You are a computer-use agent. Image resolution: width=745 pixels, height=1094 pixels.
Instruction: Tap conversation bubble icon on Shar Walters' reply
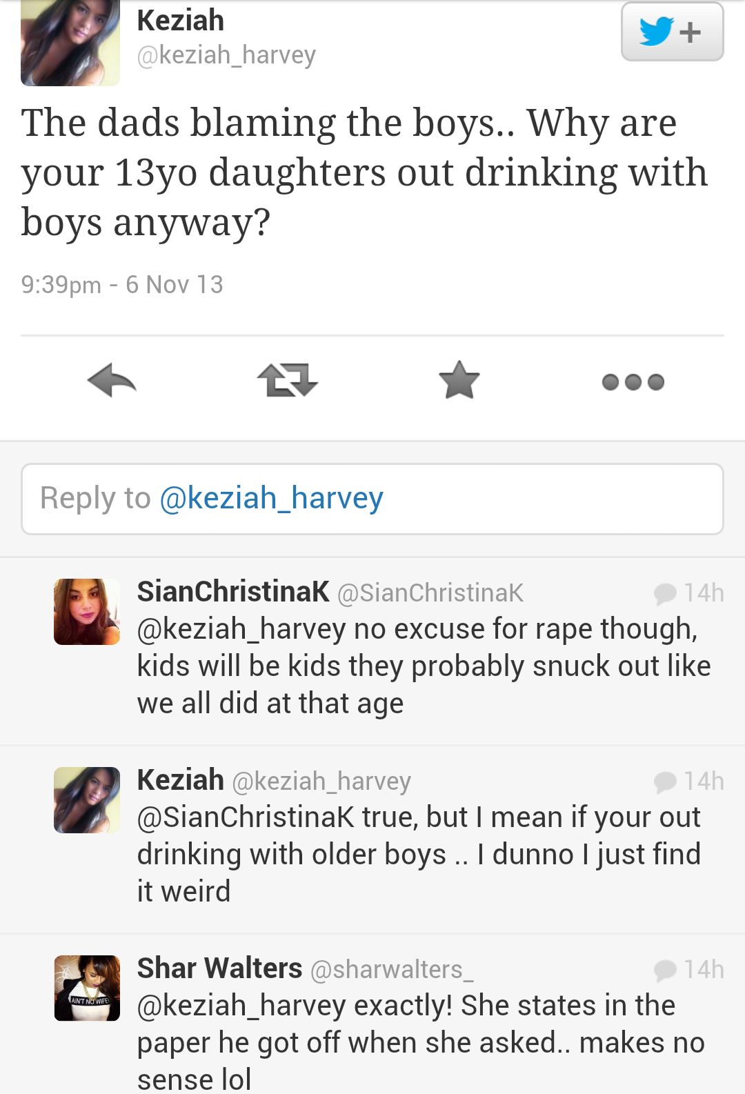pos(665,970)
